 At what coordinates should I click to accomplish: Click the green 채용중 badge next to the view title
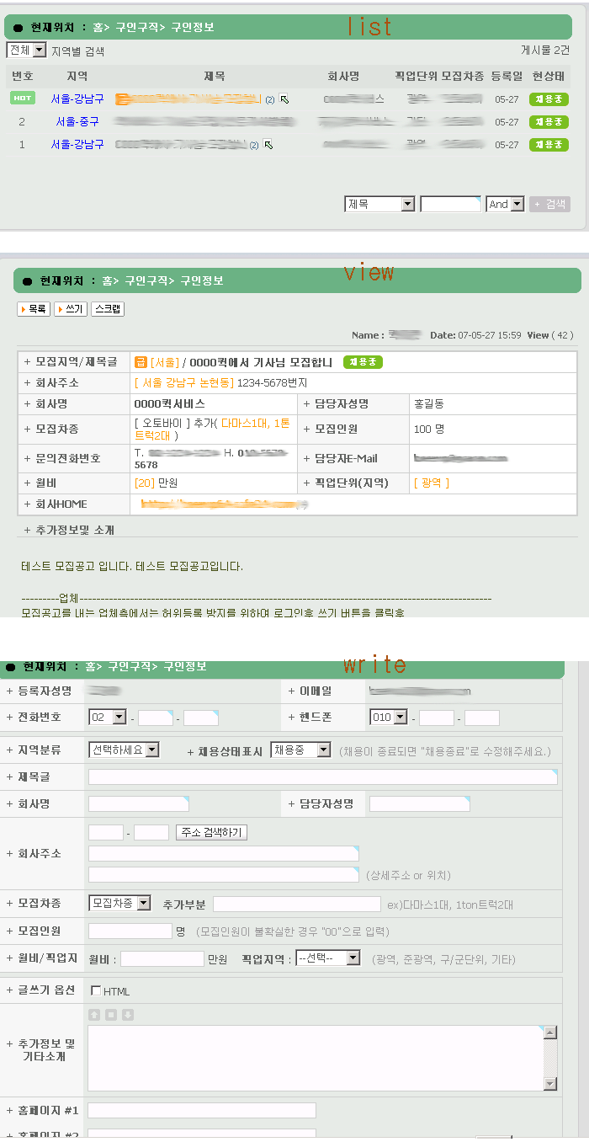coord(363,362)
